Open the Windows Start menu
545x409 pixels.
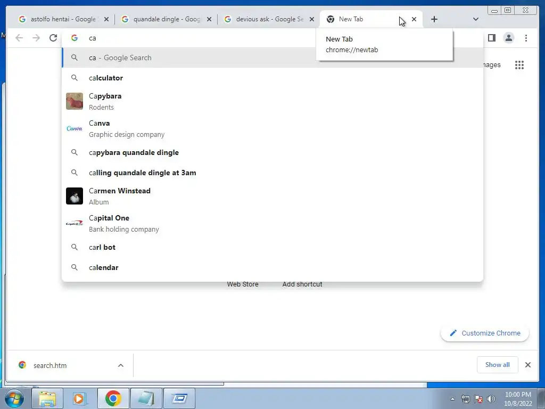pyautogui.click(x=14, y=398)
